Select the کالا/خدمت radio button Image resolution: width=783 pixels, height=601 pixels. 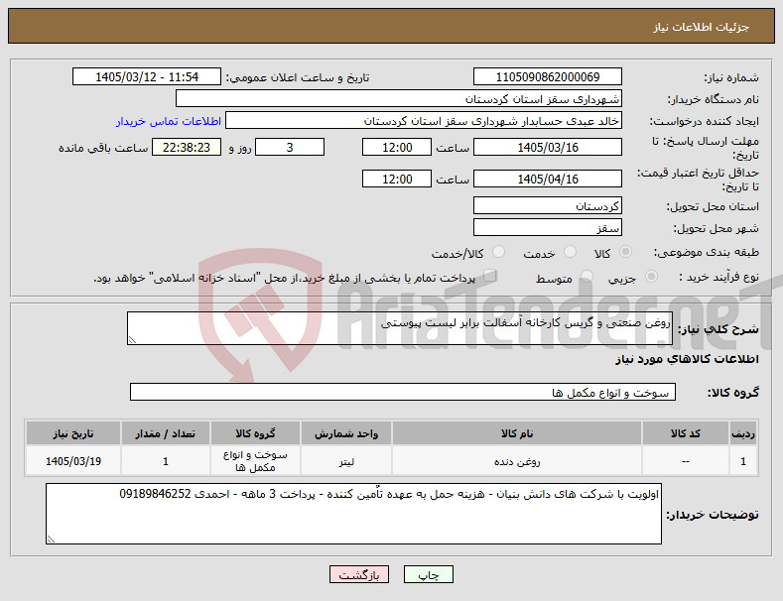click(x=498, y=252)
